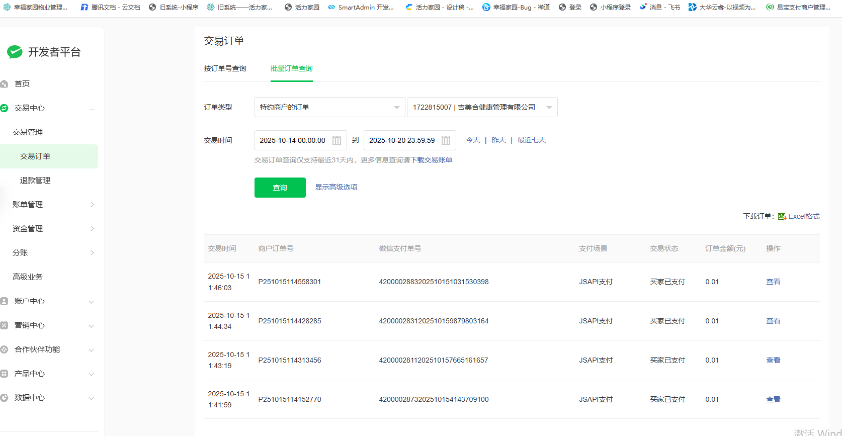Open 订单类型 dropdown 特约商户的订单
The width and height of the screenshot is (842, 436).
pyautogui.click(x=329, y=107)
